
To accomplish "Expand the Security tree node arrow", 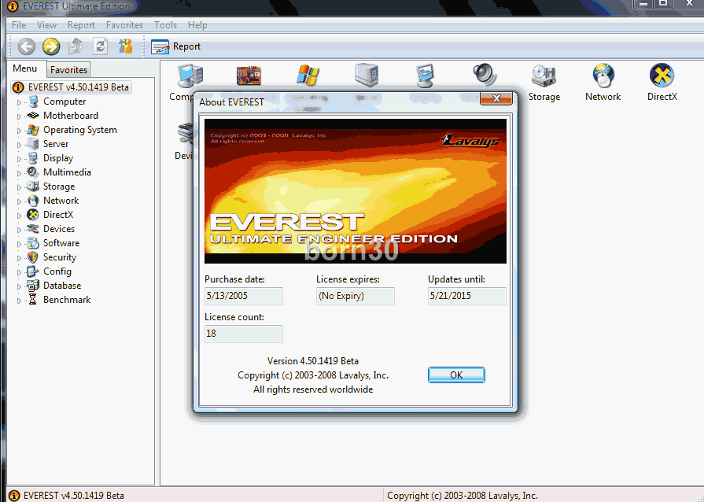I will tap(19, 258).
